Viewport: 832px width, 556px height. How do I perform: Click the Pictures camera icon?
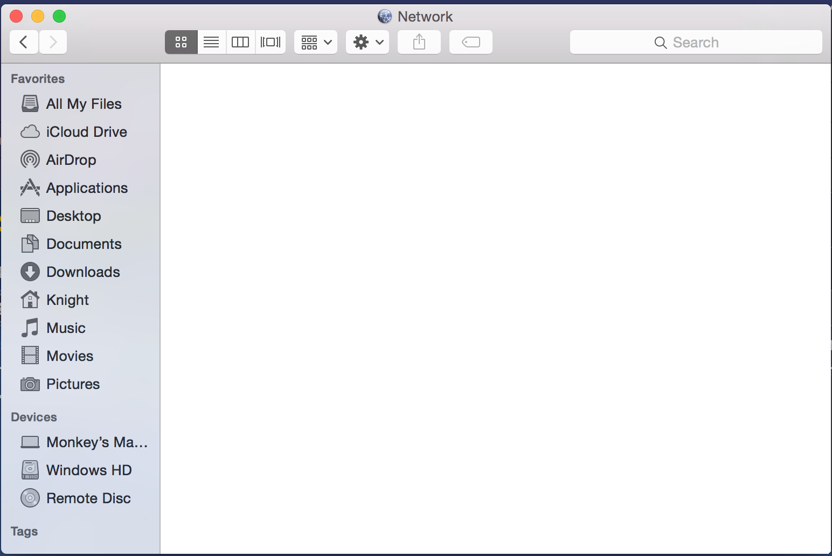30,384
